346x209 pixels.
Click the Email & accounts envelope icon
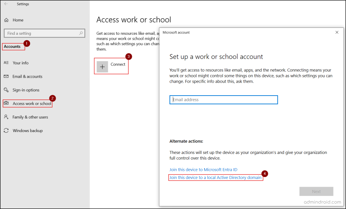pyautogui.click(x=6, y=76)
